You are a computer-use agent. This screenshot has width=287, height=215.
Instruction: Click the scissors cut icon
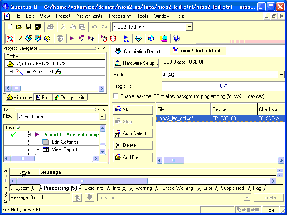click(x=63, y=27)
